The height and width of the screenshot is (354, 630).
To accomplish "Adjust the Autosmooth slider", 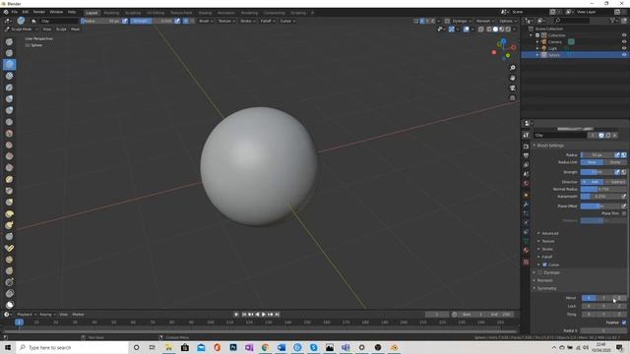I will click(600, 197).
